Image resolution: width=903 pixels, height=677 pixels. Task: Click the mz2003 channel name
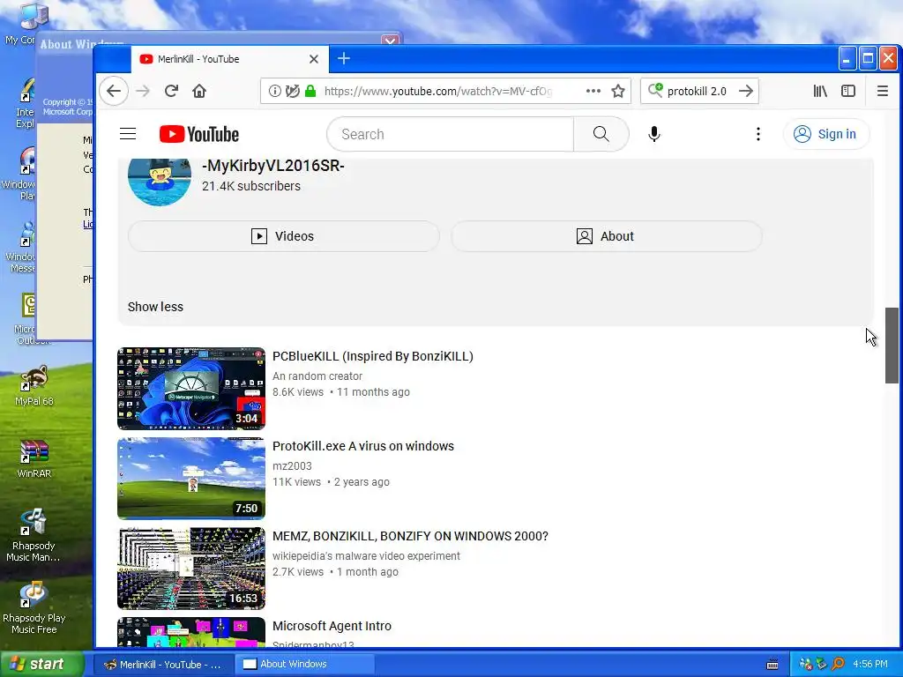292,465
